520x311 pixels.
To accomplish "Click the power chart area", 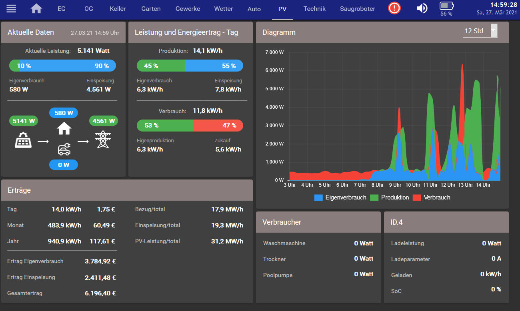I will [x=394, y=116].
